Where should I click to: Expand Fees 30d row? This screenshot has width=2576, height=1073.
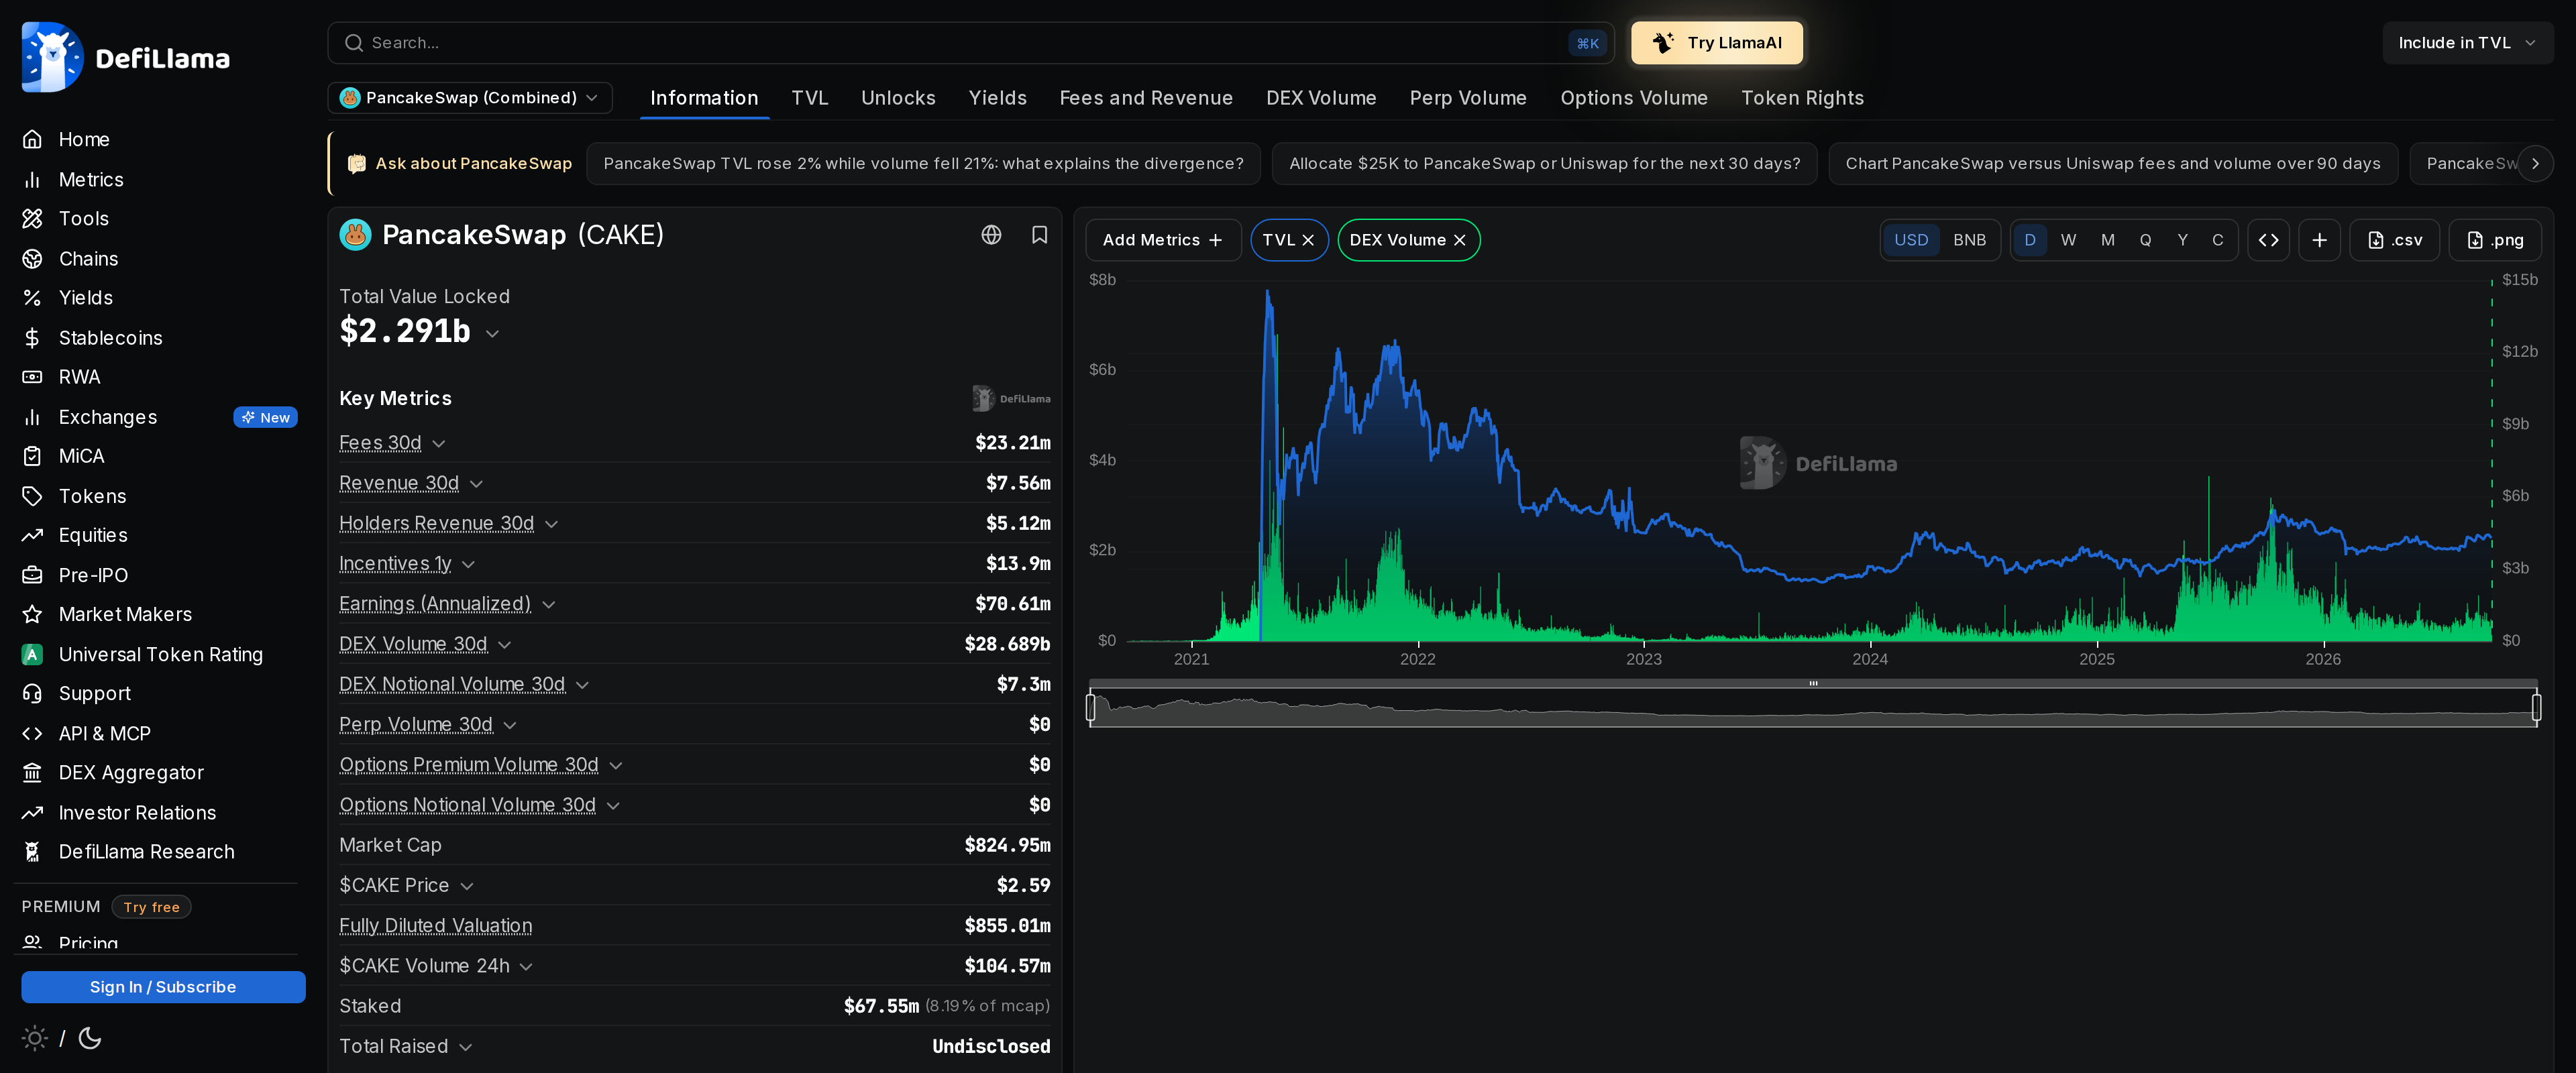(x=439, y=444)
